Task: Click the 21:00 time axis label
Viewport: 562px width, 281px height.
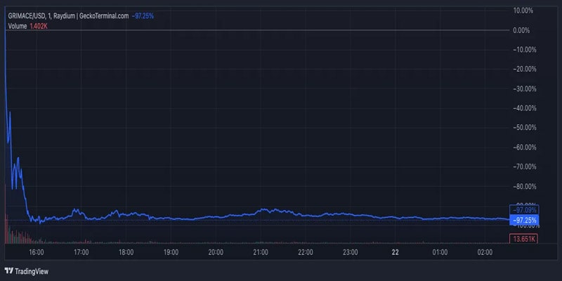Action: pyautogui.click(x=261, y=252)
